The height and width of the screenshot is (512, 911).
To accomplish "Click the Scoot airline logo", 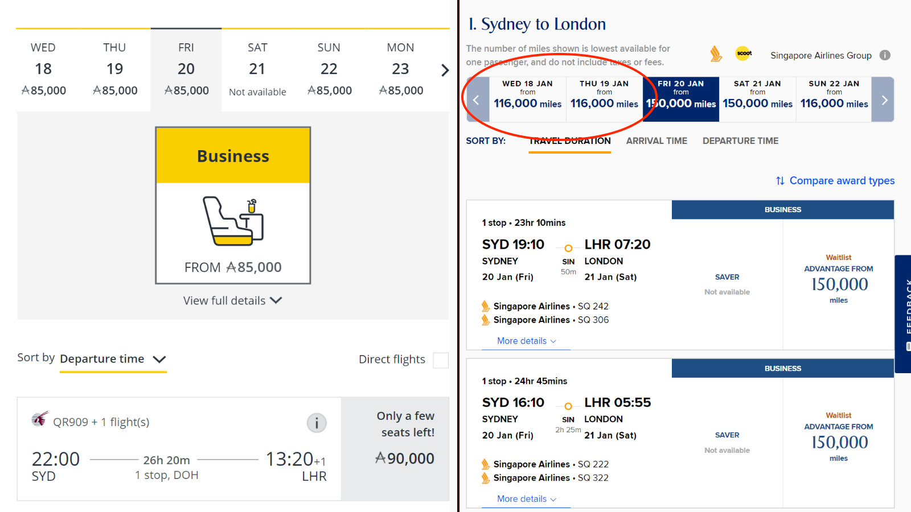I will 744,53.
